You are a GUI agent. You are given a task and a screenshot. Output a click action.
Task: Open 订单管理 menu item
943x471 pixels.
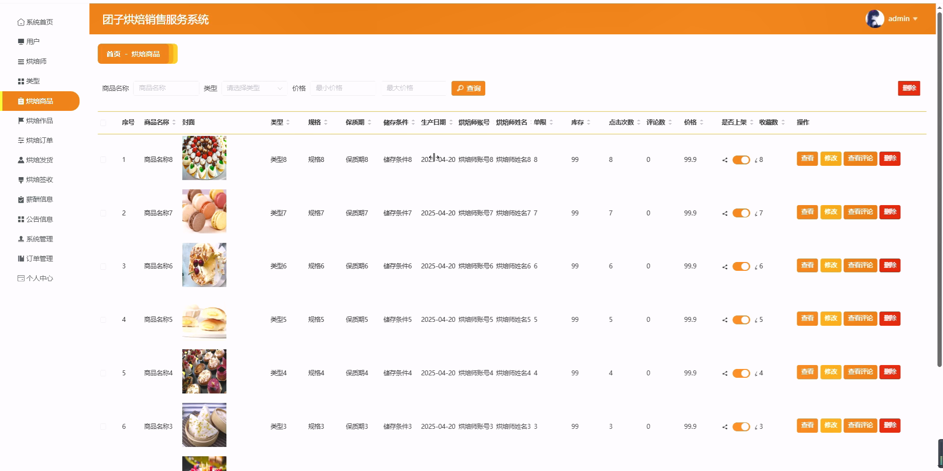[40, 259]
